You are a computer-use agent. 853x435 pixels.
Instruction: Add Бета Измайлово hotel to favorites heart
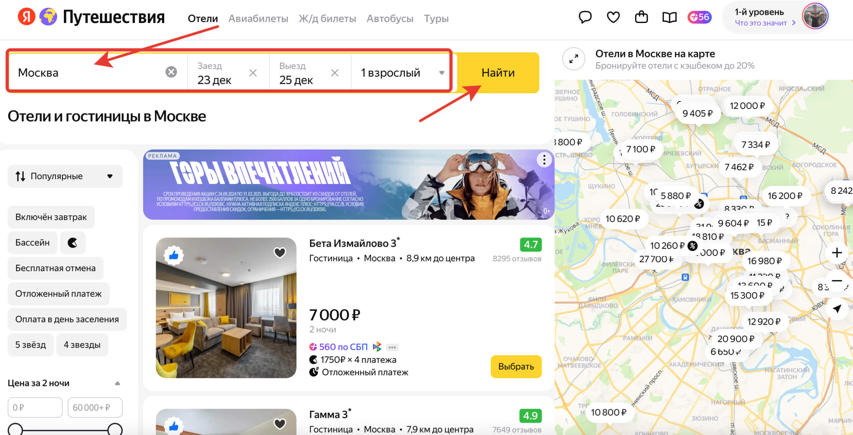click(x=279, y=253)
